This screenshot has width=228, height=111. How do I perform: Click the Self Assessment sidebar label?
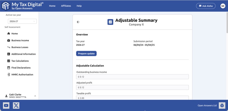point(12,27)
